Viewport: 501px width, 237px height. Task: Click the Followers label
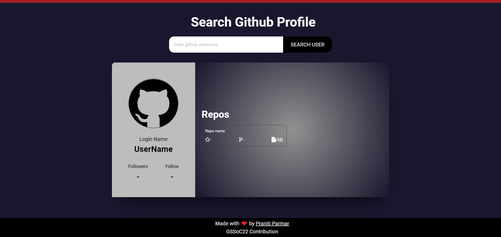point(138,166)
